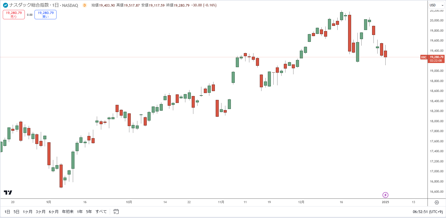
Task: Click the 19,000.00 price axis label
Action: coord(437,71)
